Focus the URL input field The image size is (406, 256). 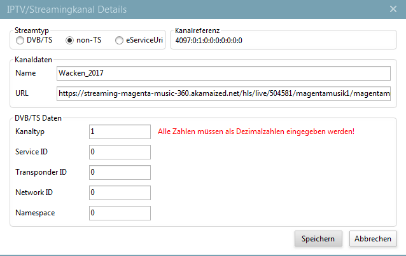click(223, 94)
